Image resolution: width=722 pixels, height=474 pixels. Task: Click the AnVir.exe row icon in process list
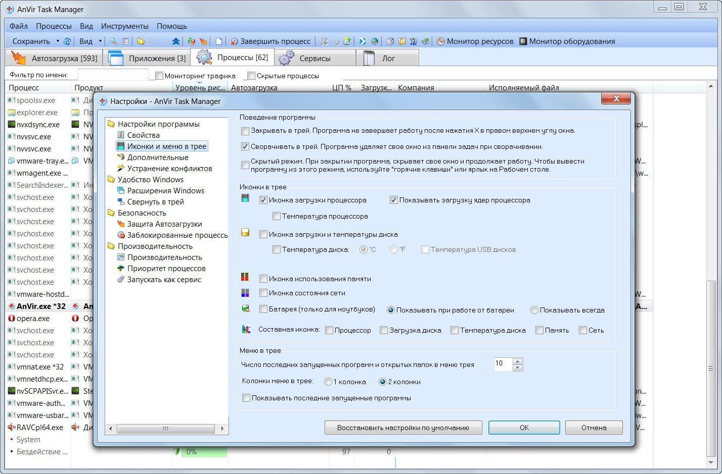pos(12,306)
